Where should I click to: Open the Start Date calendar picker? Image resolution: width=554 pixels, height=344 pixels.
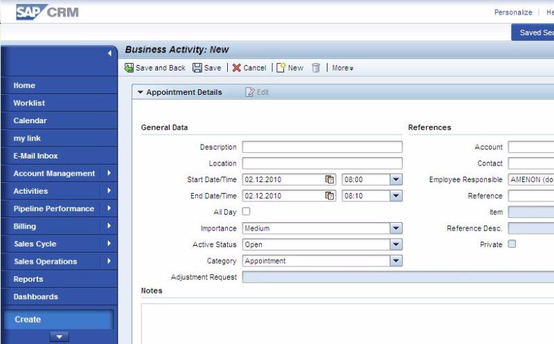tap(330, 179)
